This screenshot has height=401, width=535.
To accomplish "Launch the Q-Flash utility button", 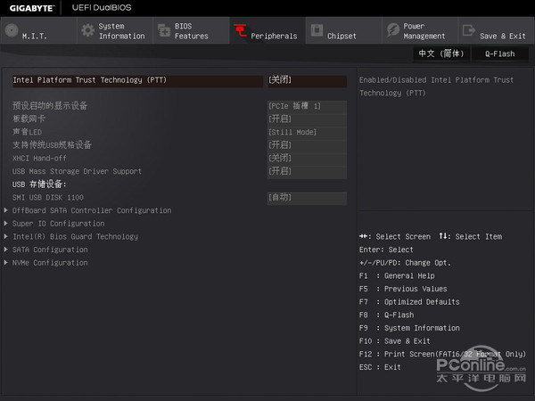I will point(500,53).
